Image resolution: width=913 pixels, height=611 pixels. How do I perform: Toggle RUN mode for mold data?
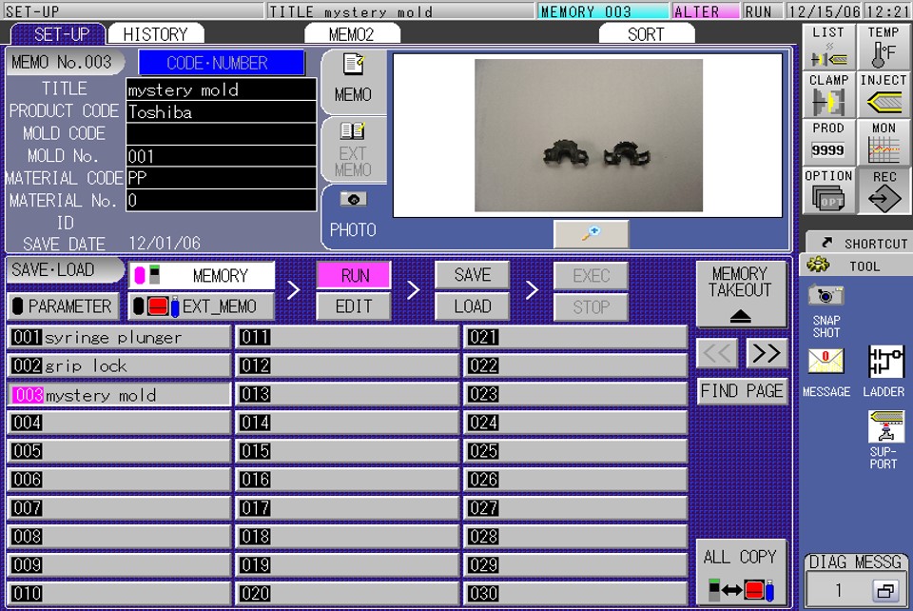(353, 275)
